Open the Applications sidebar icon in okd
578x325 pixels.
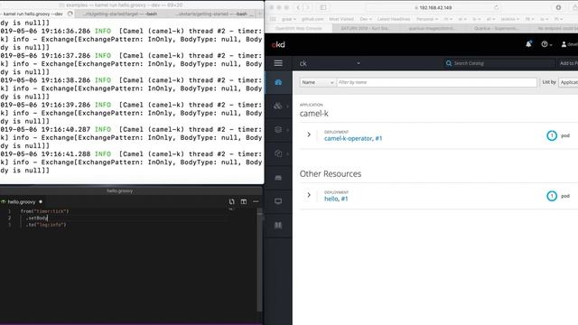click(278, 107)
